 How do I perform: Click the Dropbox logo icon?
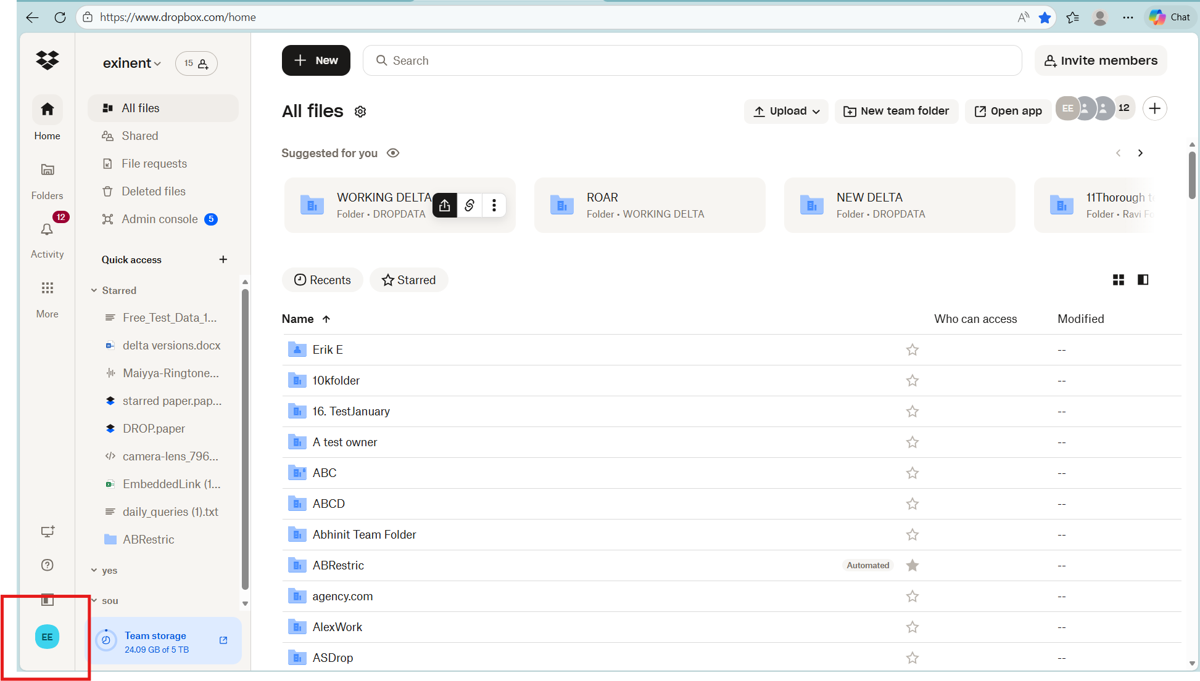(x=47, y=60)
